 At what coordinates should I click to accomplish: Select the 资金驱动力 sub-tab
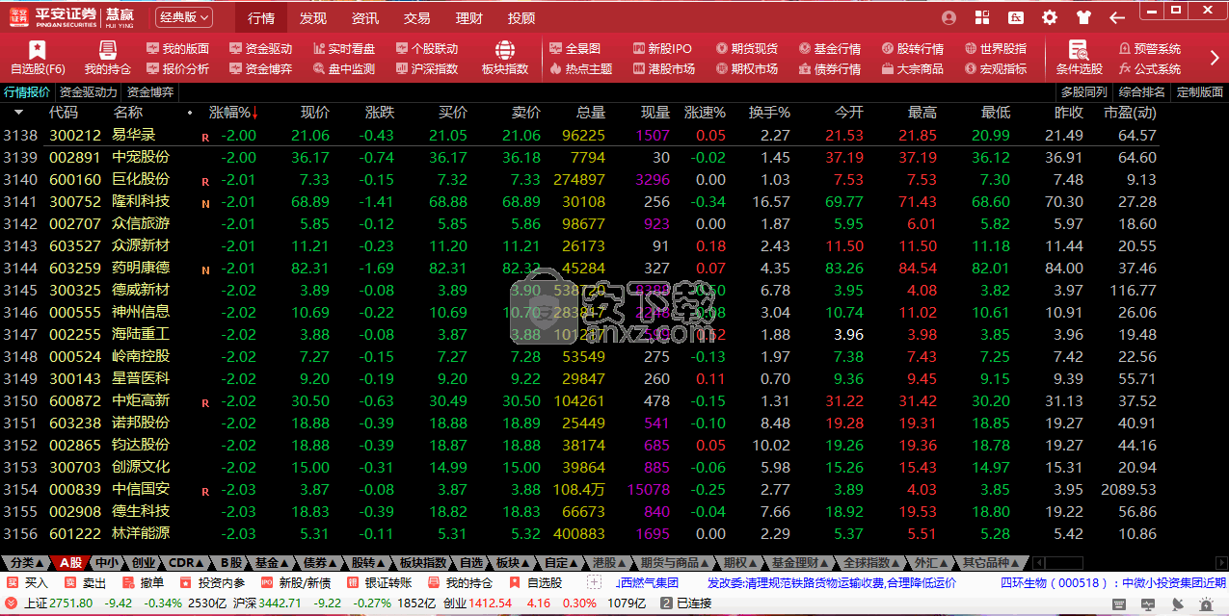(x=89, y=92)
